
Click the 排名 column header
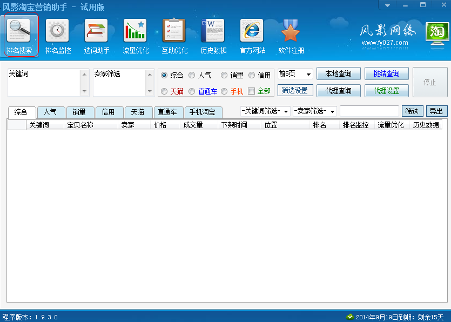(325, 125)
